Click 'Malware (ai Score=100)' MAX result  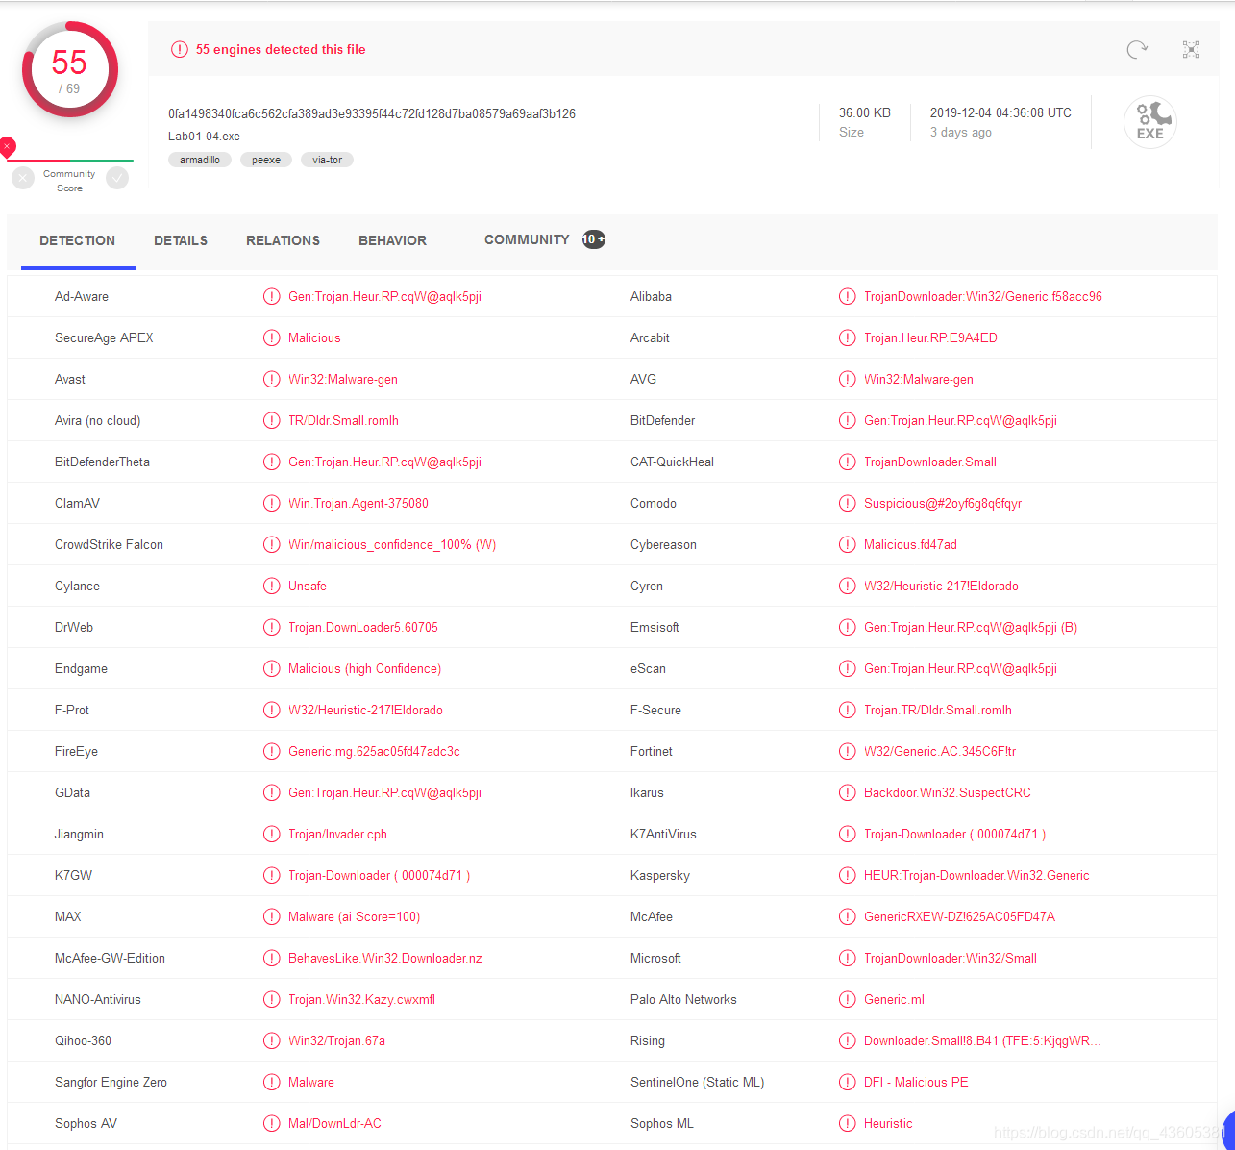pos(354,916)
